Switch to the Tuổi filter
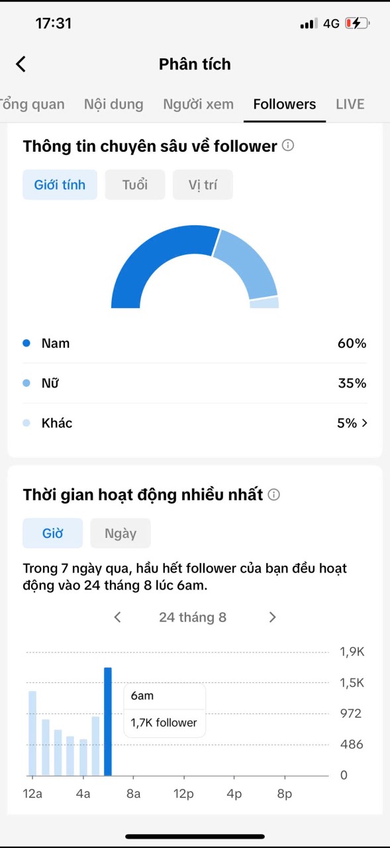The width and height of the screenshot is (390, 848). tap(135, 185)
